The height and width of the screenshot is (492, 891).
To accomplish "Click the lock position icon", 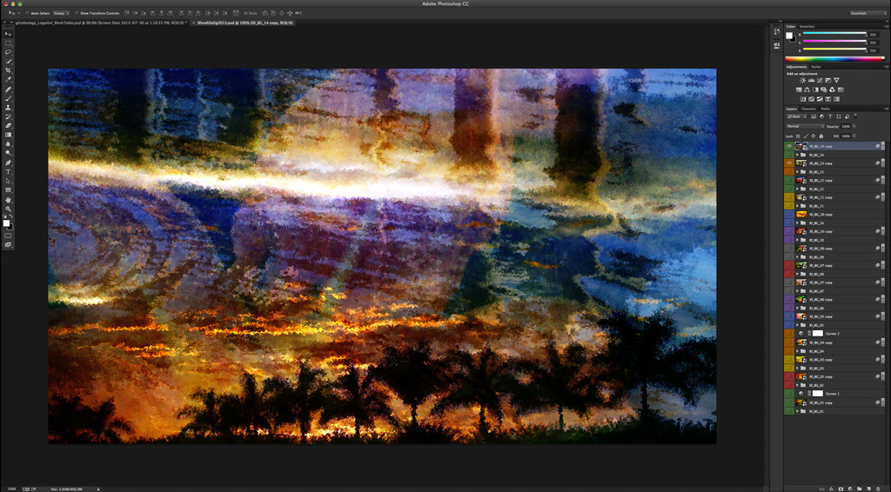I will coord(814,136).
